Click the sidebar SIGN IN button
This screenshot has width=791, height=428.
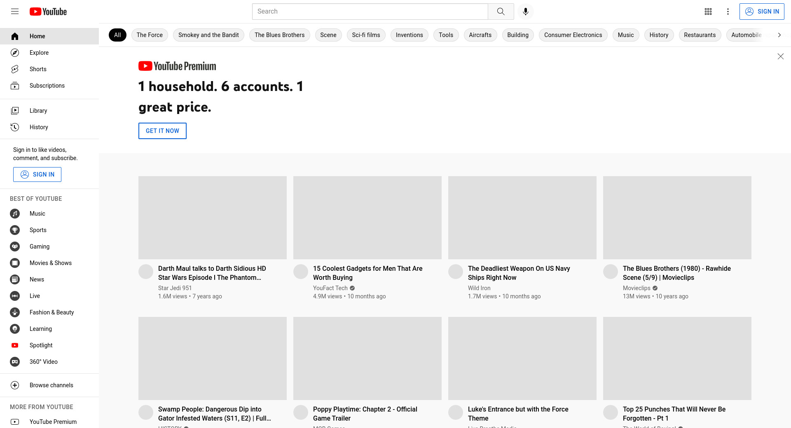coord(37,174)
